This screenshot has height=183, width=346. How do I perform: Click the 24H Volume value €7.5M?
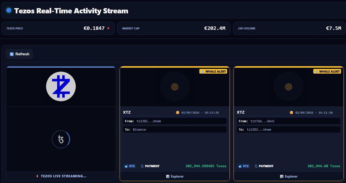(334, 28)
